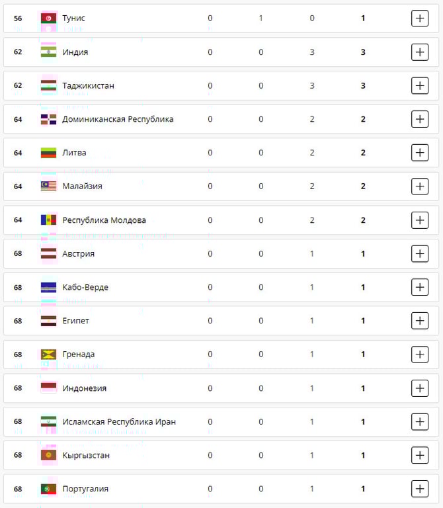
Task: Expand the Тунис row with plus button
Action: tap(420, 19)
